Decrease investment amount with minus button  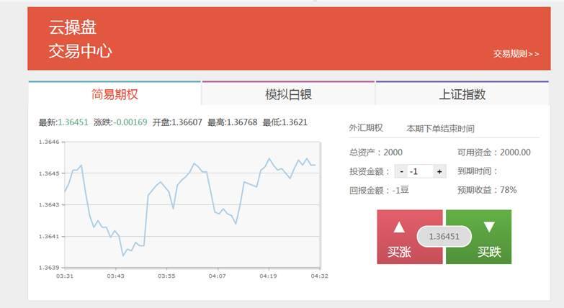pos(400,171)
